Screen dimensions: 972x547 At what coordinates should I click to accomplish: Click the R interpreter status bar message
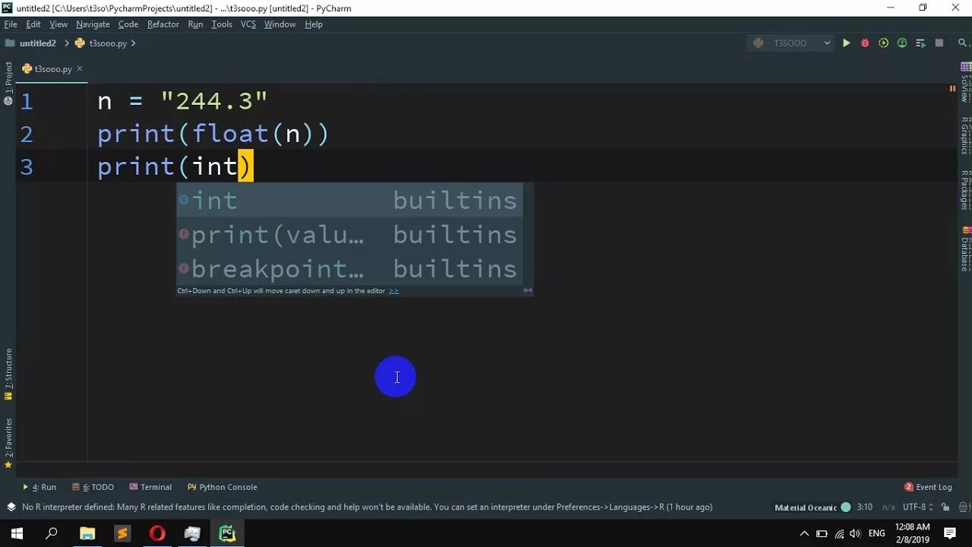(367, 507)
